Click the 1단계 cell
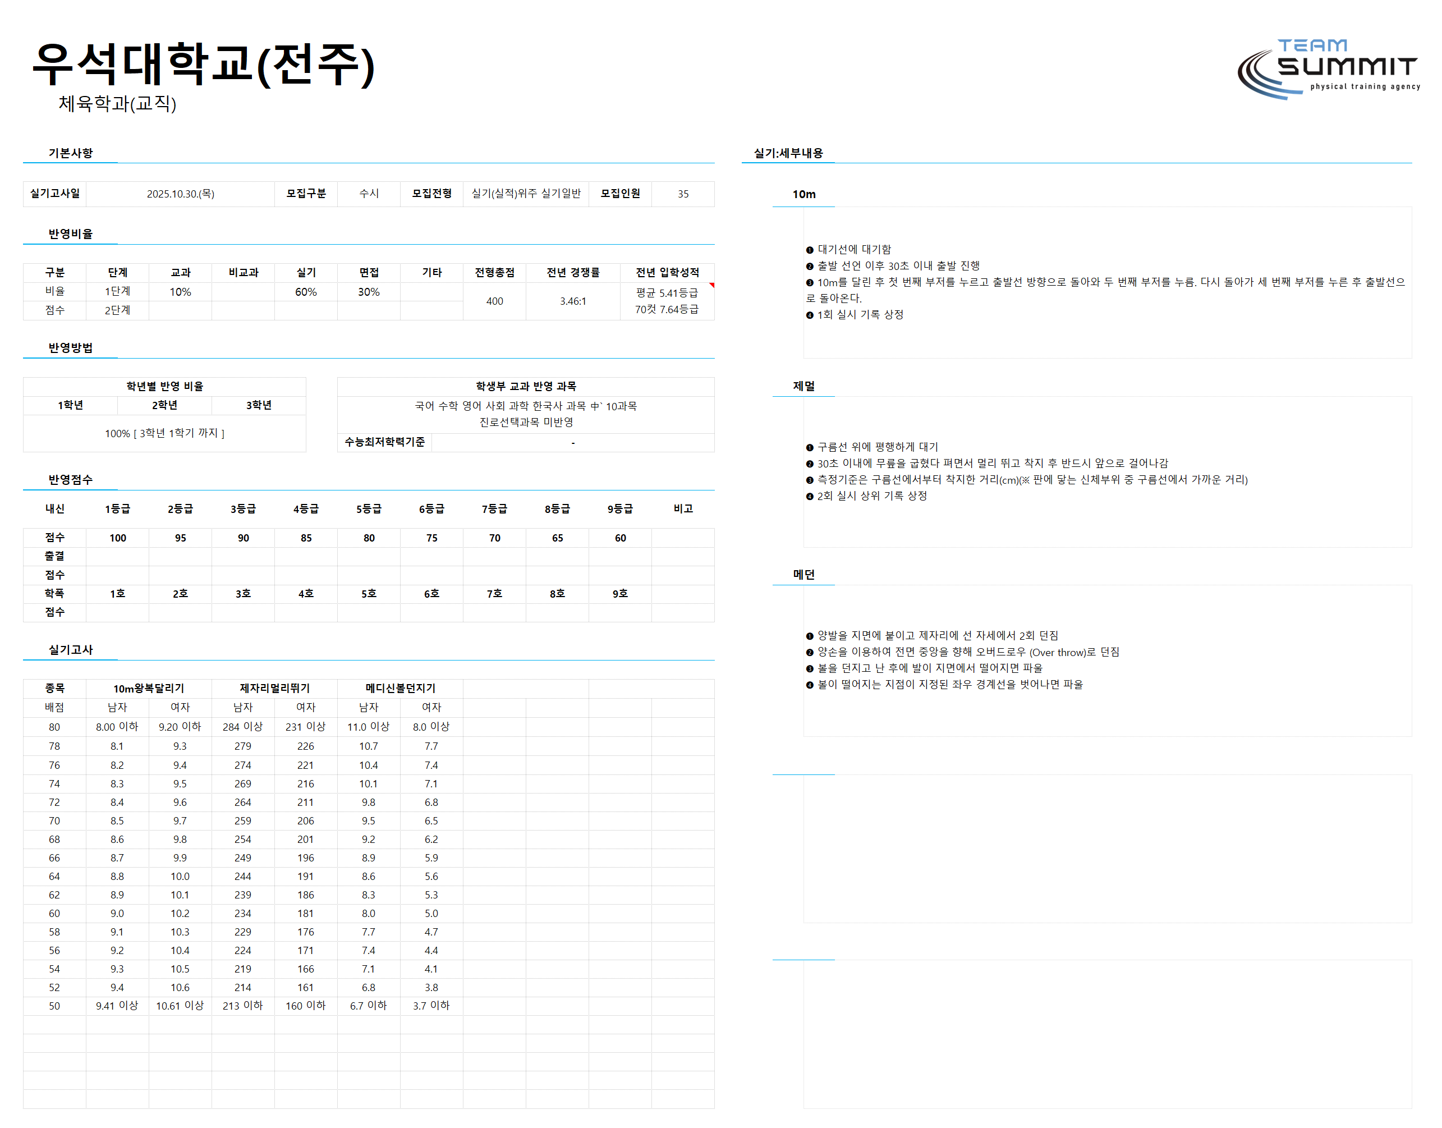 [117, 291]
